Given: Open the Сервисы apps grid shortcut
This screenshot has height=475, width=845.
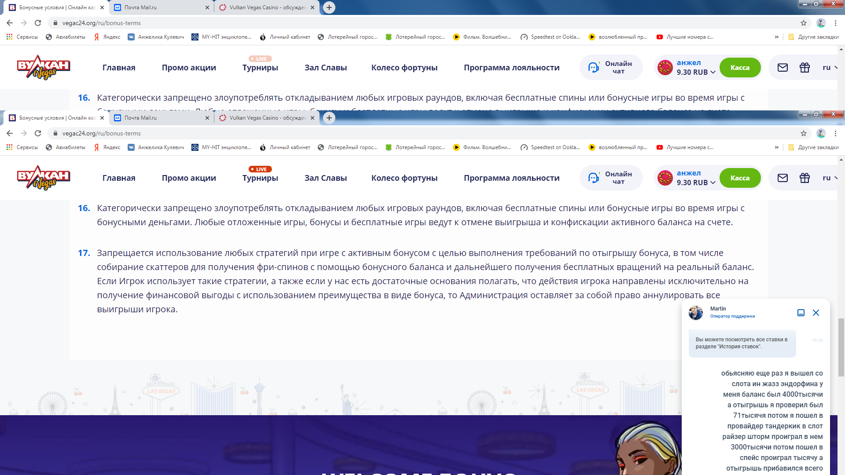Looking at the screenshot, I should (22, 147).
